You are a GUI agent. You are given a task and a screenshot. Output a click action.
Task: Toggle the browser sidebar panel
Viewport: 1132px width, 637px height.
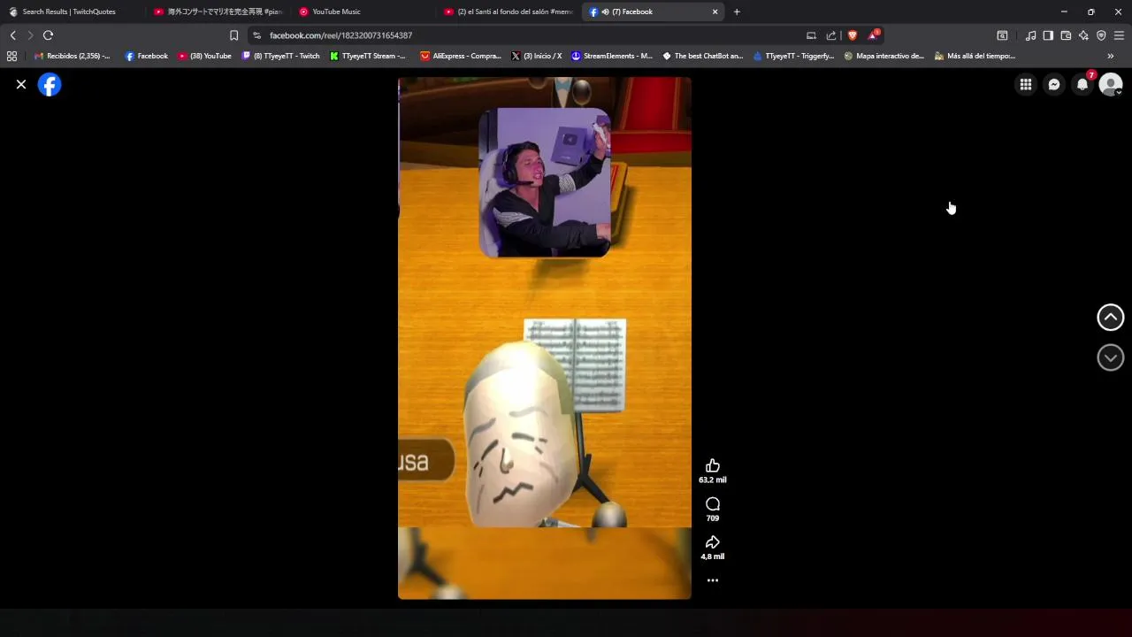click(x=1048, y=35)
